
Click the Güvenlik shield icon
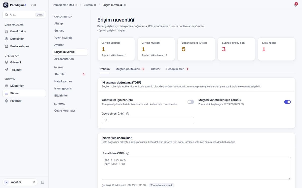coord(7,62)
